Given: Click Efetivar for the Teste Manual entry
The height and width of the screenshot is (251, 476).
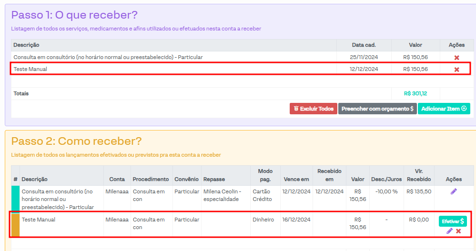Looking at the screenshot, I should click(452, 221).
